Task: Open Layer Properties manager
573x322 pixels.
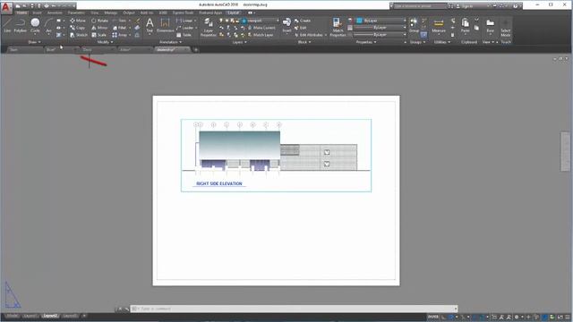Action: click(x=209, y=28)
